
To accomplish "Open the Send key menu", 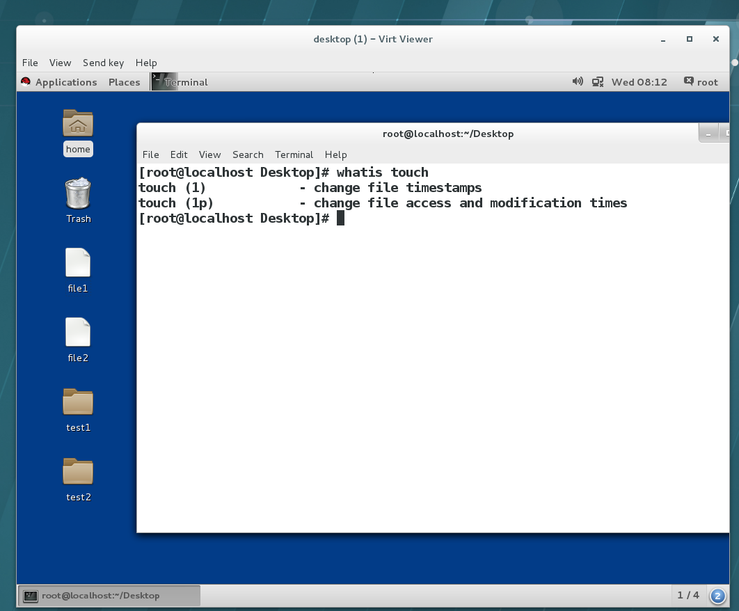I will [103, 63].
